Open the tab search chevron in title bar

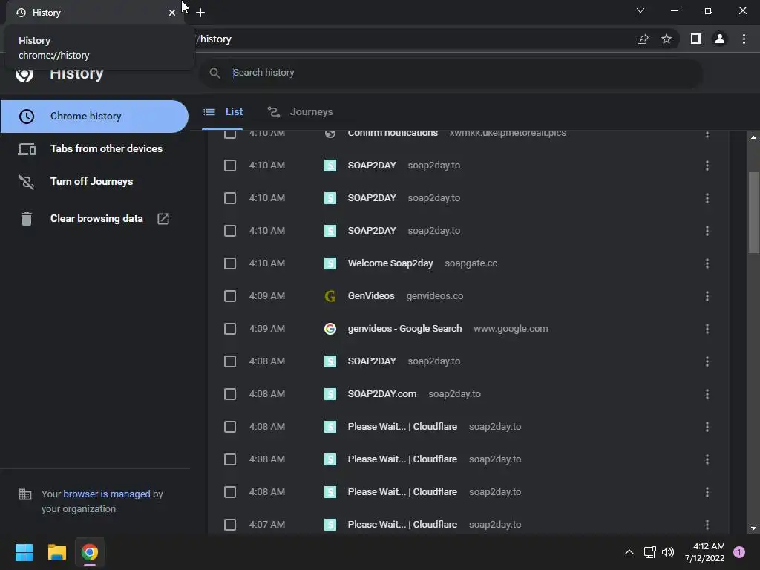[x=641, y=10]
